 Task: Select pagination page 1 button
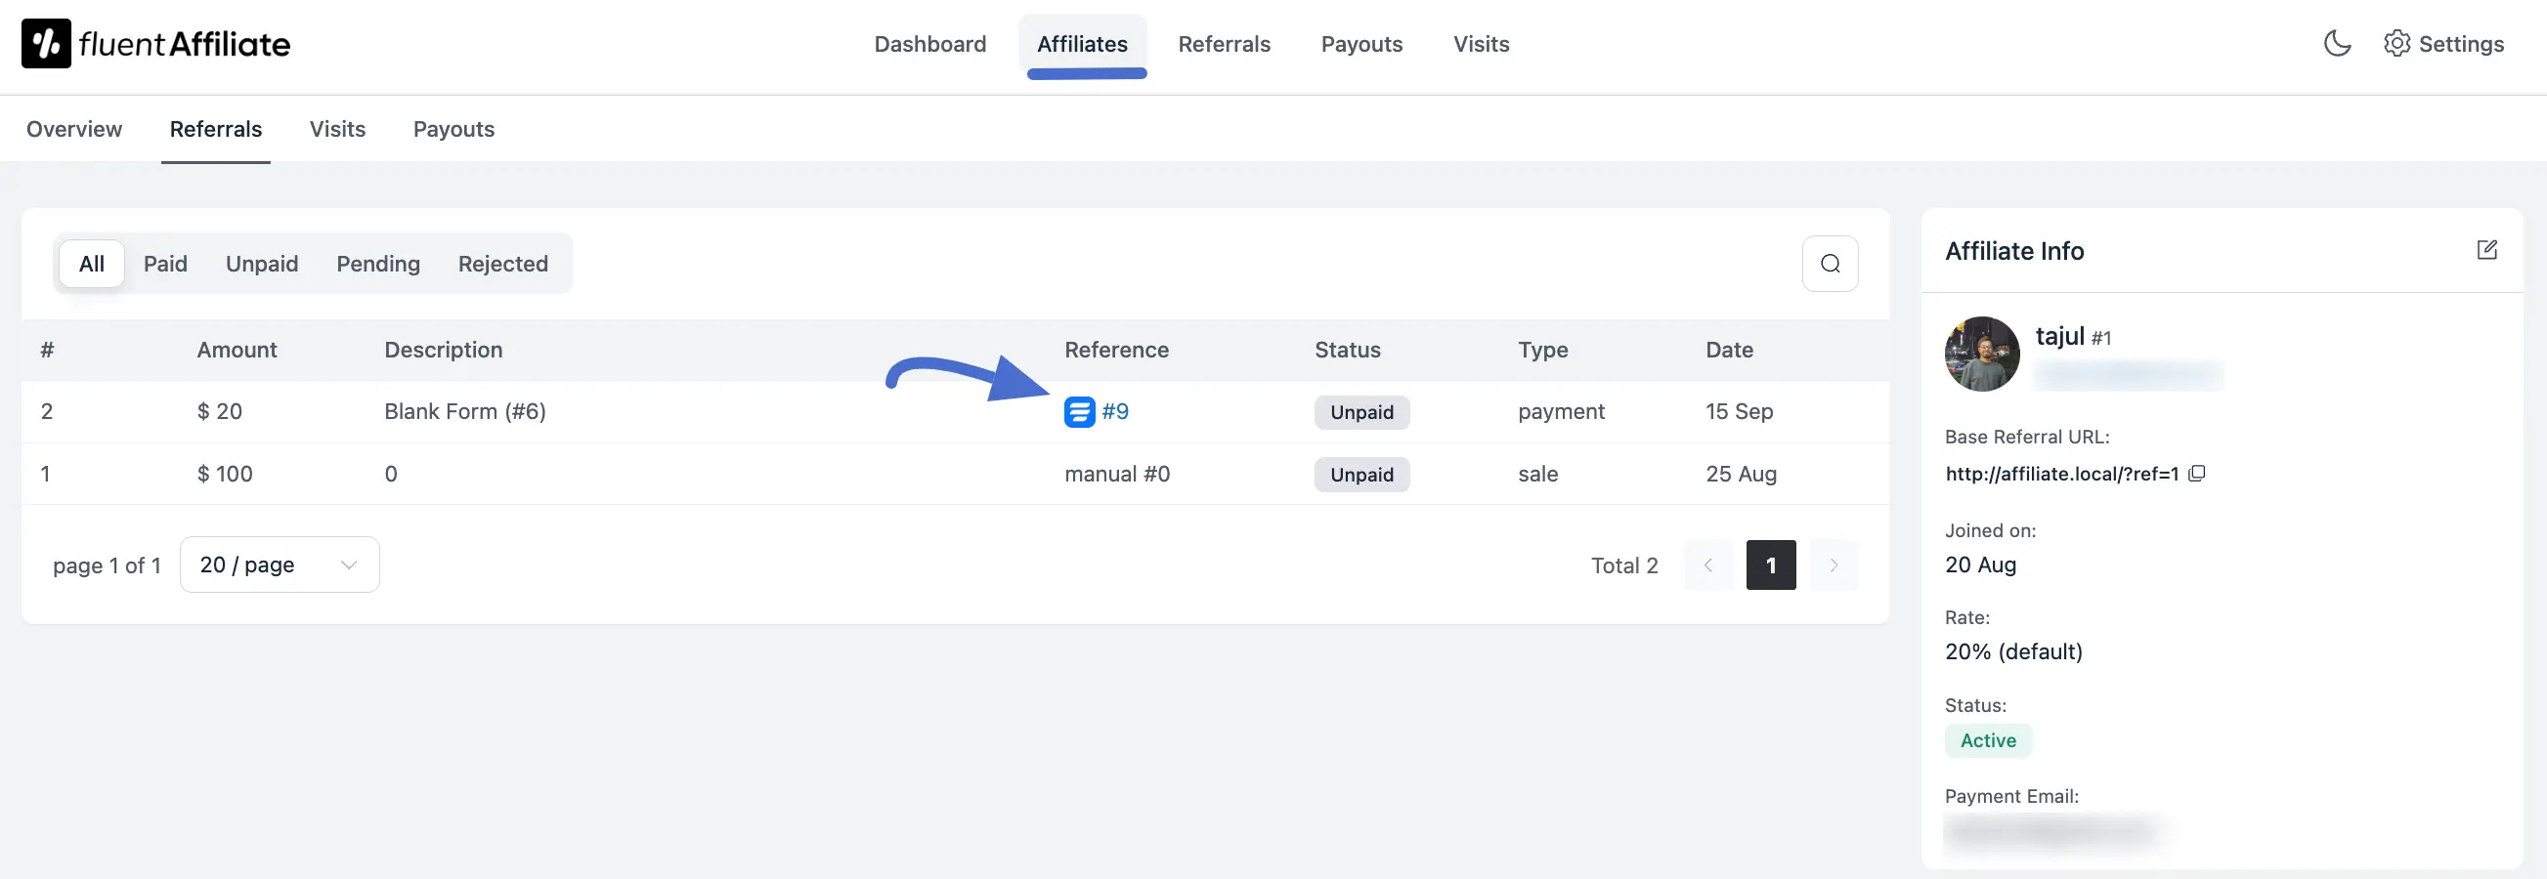pos(1771,565)
